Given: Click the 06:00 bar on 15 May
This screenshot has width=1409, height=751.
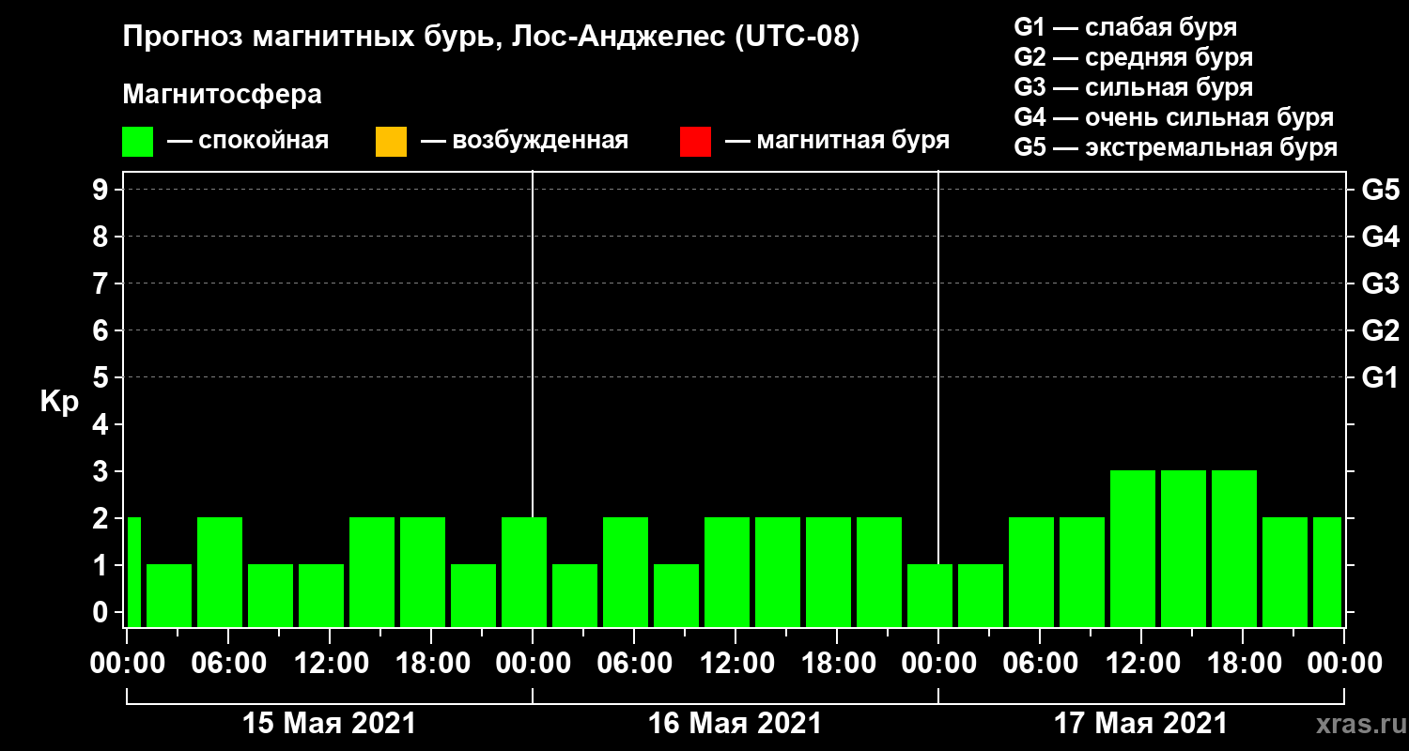Looking at the screenshot, I should tap(220, 572).
